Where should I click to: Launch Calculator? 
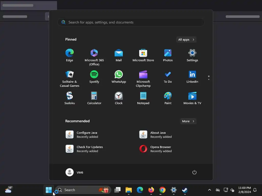(94, 98)
